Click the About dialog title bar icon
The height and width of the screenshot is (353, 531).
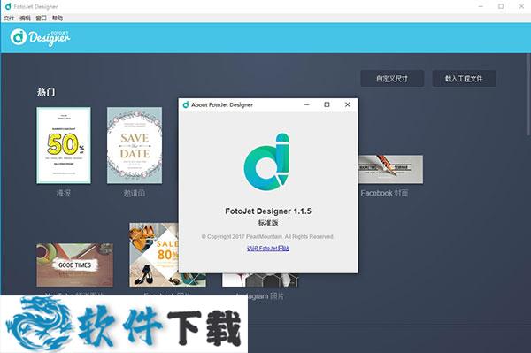pyautogui.click(x=186, y=104)
